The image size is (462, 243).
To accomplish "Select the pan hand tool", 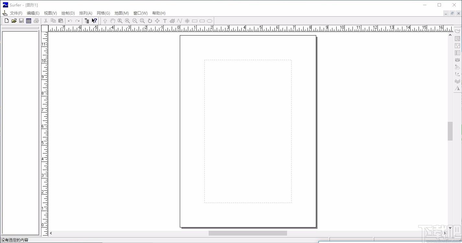I will click(x=112, y=21).
